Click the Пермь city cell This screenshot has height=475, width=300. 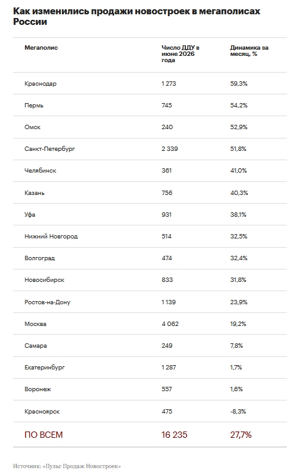click(x=34, y=106)
